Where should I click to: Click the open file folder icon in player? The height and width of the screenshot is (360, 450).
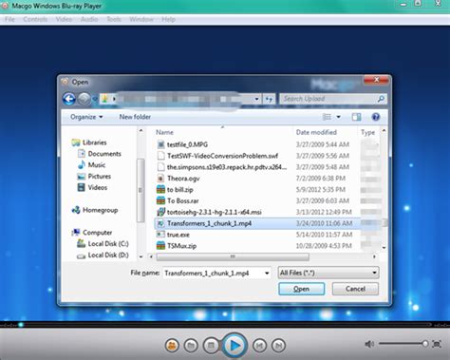pyautogui.click(x=191, y=346)
